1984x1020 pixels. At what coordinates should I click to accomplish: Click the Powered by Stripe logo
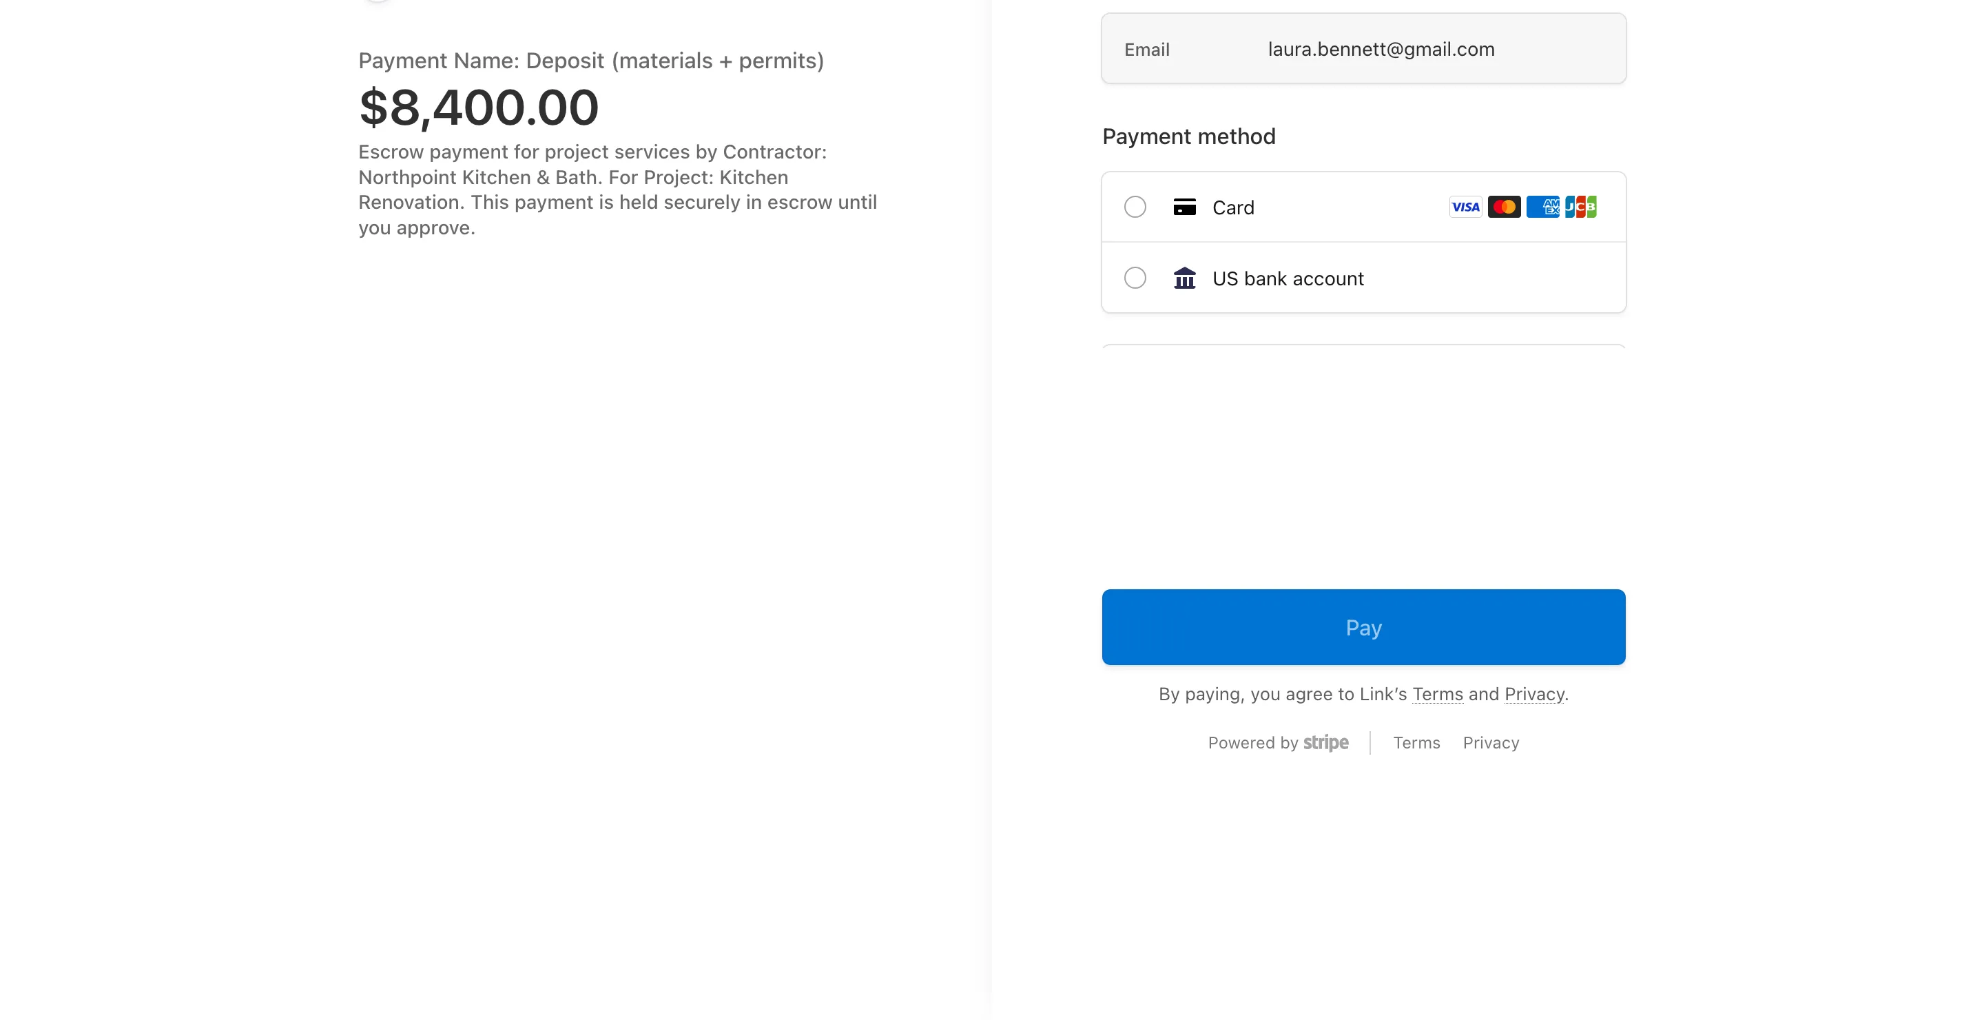[1278, 743]
